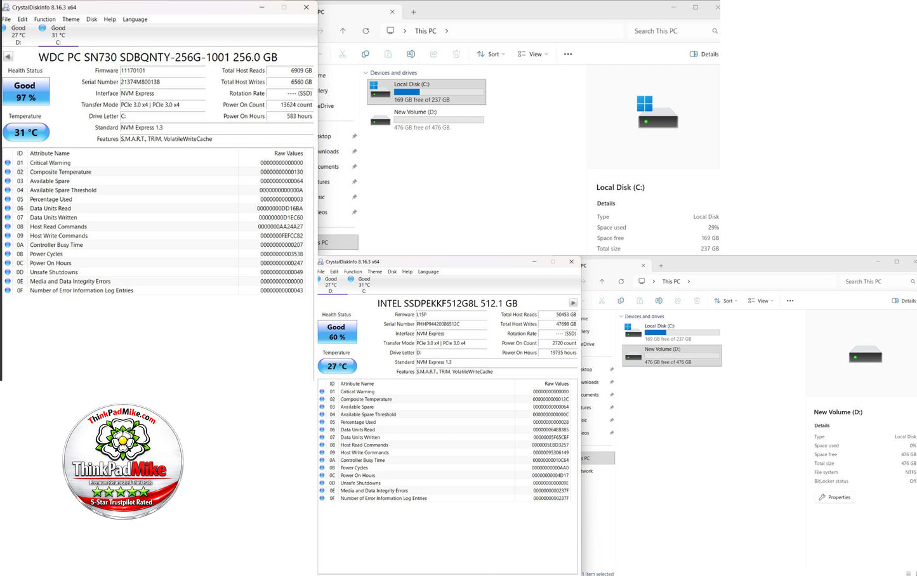Click Paste icon in Explorer with Local Disk selected
Viewport: 917px width, 576px height.
(388, 54)
